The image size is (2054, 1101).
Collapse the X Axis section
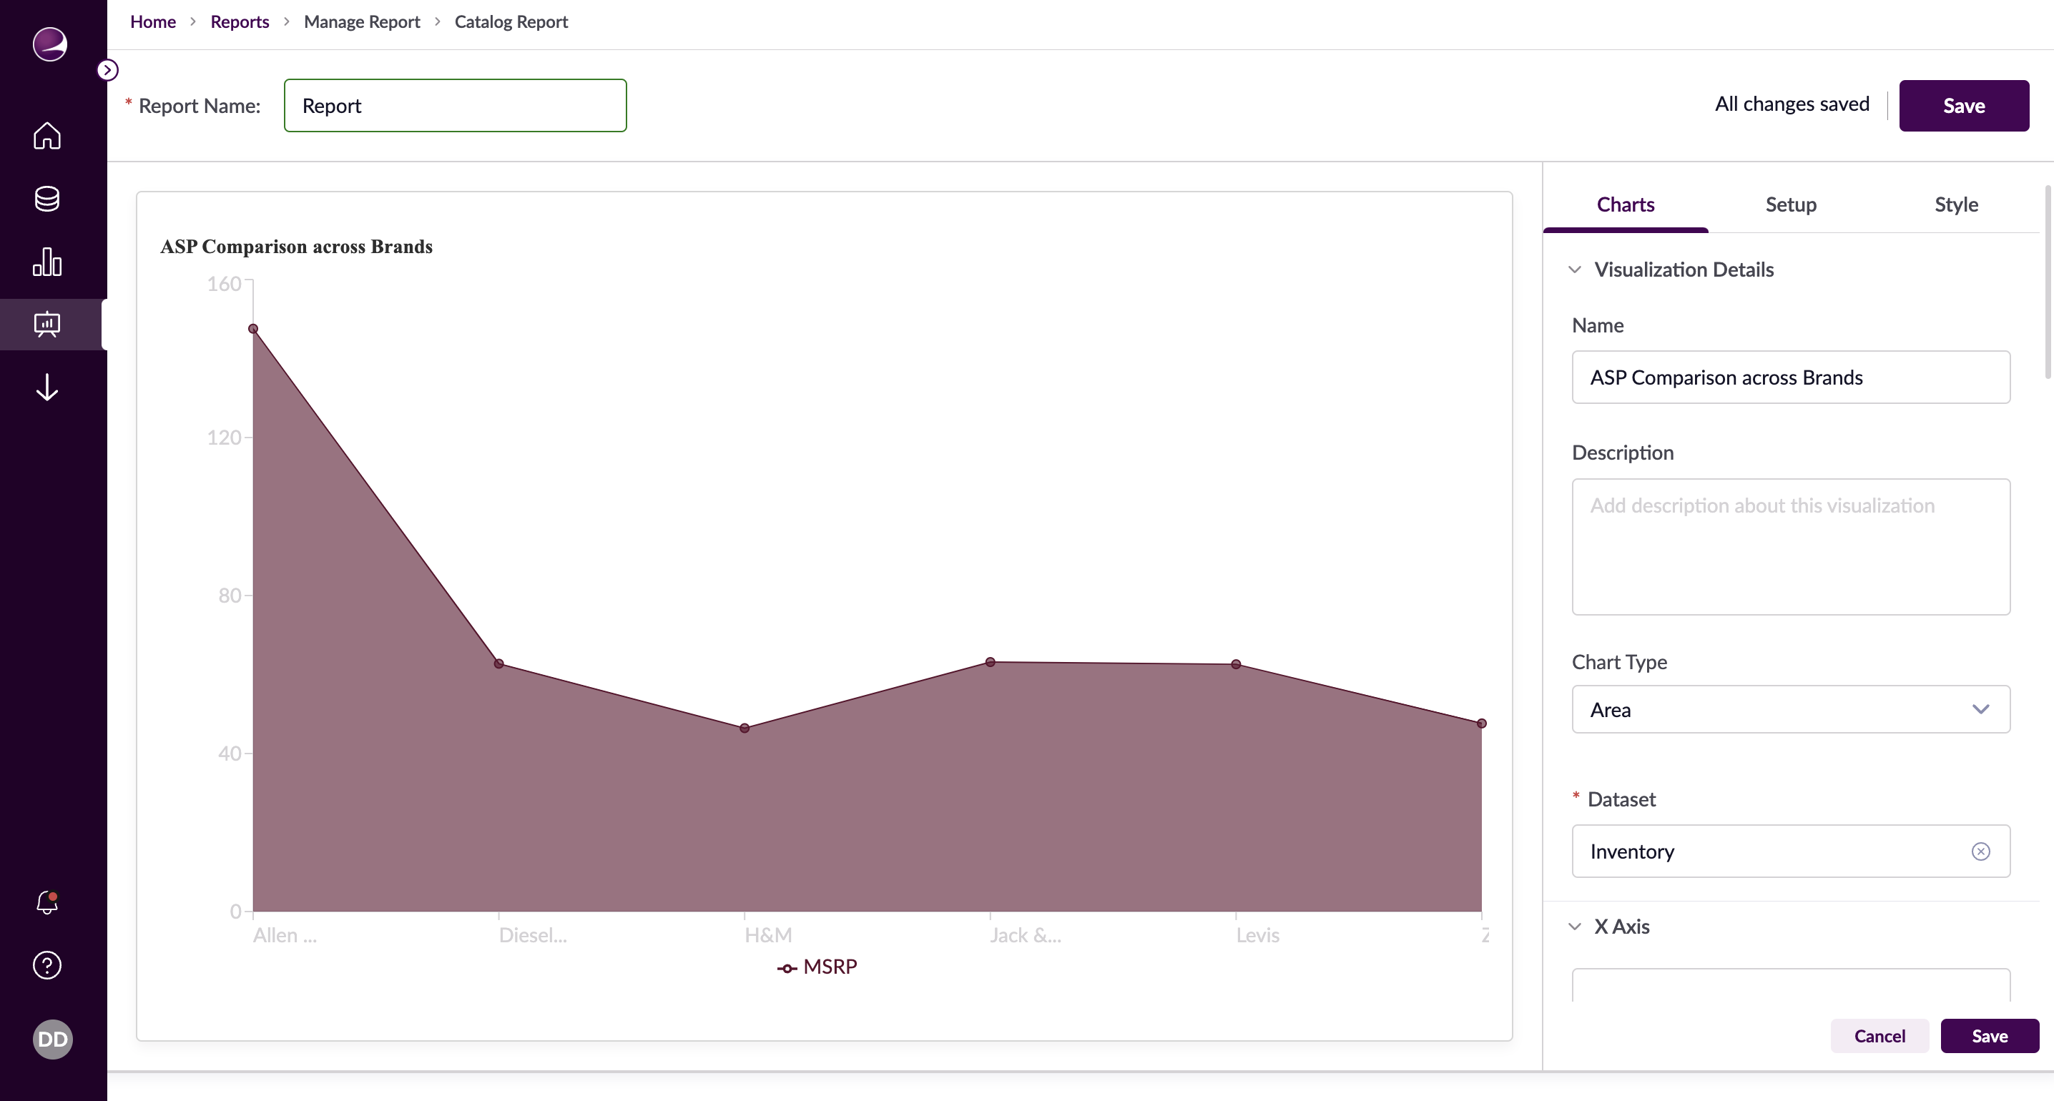(1575, 927)
